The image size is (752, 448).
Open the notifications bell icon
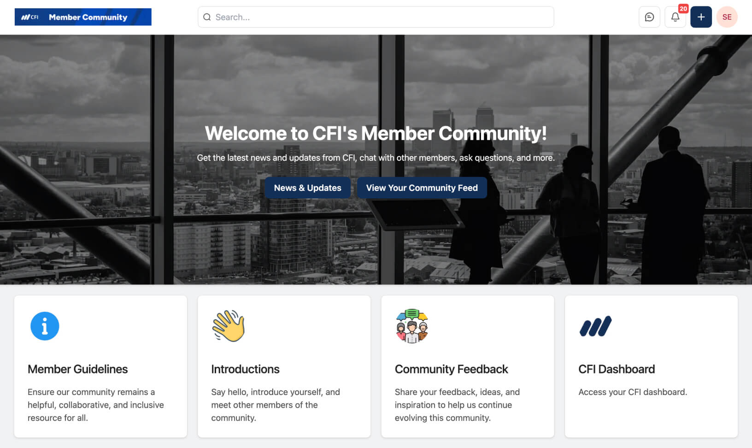pos(675,17)
